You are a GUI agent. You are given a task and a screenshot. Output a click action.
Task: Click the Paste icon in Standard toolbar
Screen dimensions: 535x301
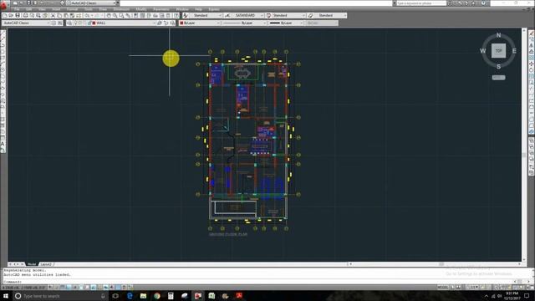coord(66,15)
